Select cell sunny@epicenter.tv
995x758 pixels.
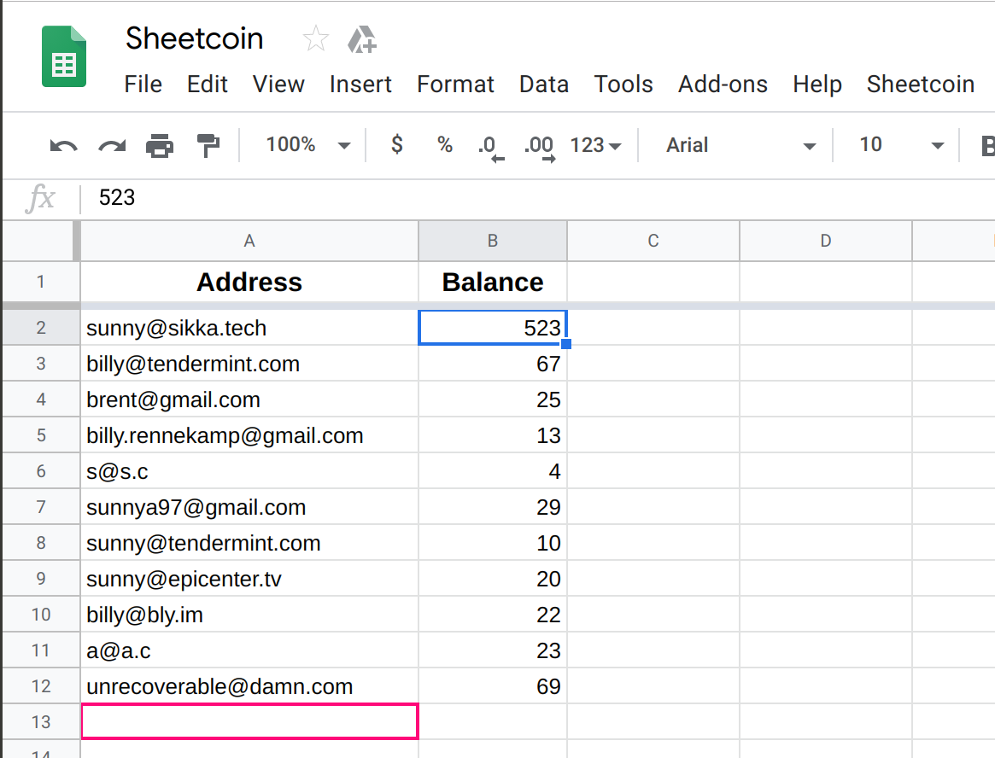pos(249,579)
